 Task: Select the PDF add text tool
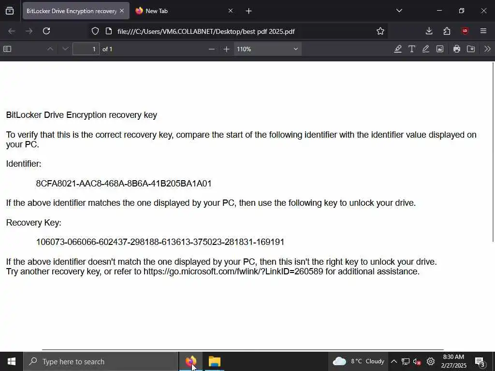[412, 49]
